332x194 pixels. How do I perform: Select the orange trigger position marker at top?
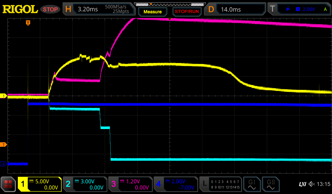[28, 23]
